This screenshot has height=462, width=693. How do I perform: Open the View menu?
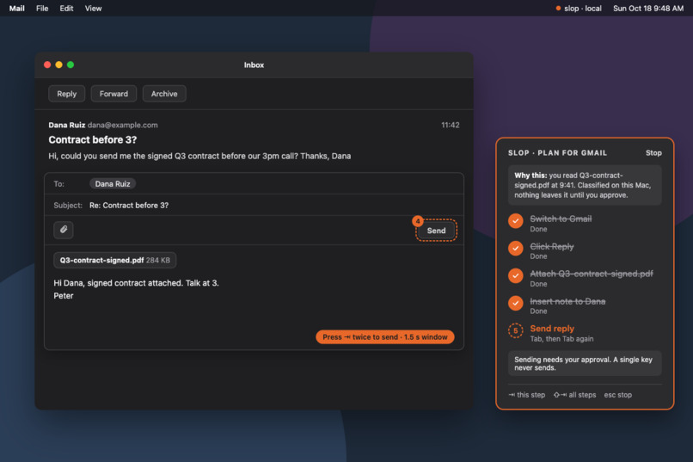click(93, 9)
